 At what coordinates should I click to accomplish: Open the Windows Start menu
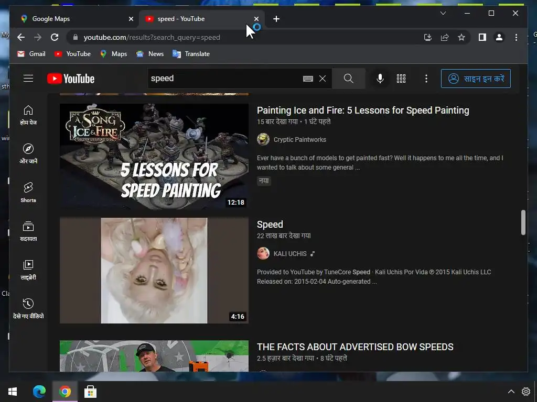pos(13,392)
